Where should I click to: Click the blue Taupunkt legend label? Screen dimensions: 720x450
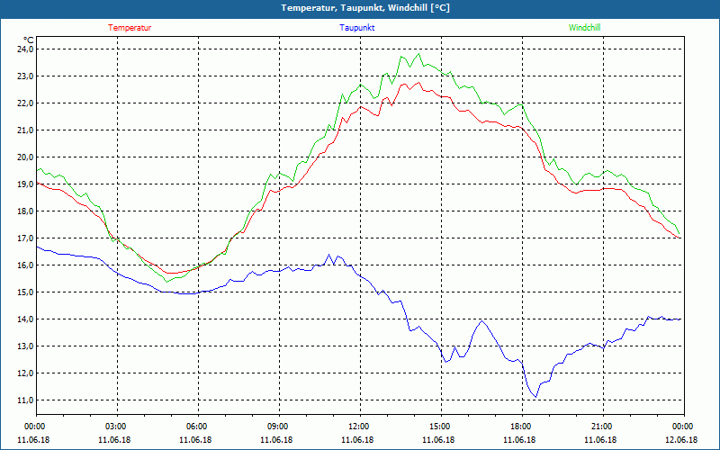coord(356,28)
